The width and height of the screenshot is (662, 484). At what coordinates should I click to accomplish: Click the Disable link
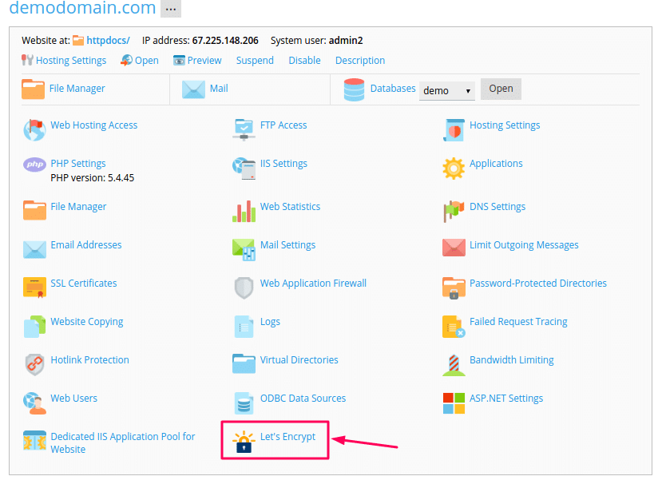click(304, 61)
